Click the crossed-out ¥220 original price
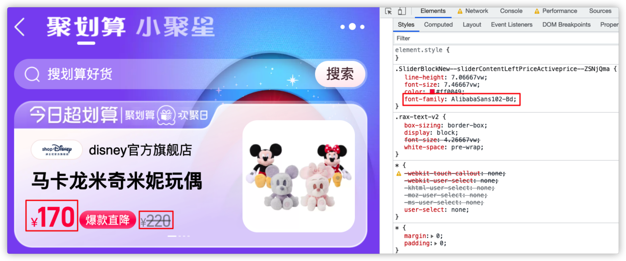This screenshot has width=626, height=261. point(156,221)
